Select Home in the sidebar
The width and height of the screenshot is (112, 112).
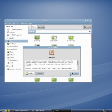(x=16, y=41)
